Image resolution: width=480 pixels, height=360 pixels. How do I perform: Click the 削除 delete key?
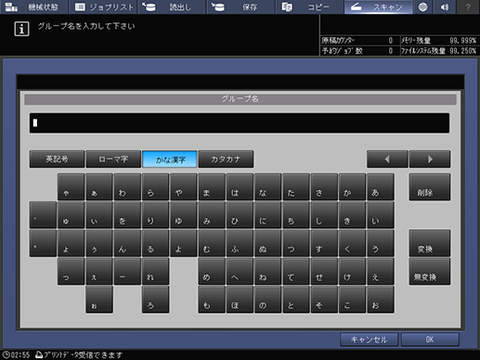click(x=430, y=187)
